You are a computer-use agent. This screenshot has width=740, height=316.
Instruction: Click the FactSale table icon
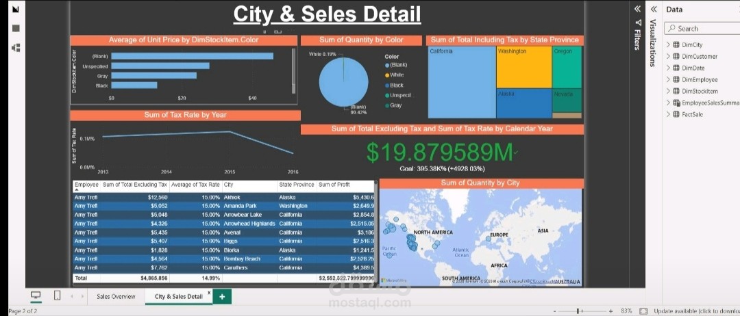(x=676, y=114)
